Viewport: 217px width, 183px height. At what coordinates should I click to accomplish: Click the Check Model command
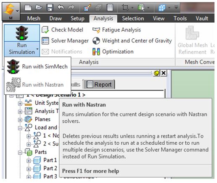(x=63, y=30)
